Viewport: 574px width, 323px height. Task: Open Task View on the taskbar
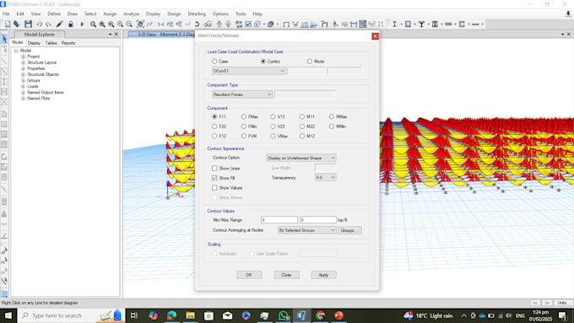click(134, 315)
